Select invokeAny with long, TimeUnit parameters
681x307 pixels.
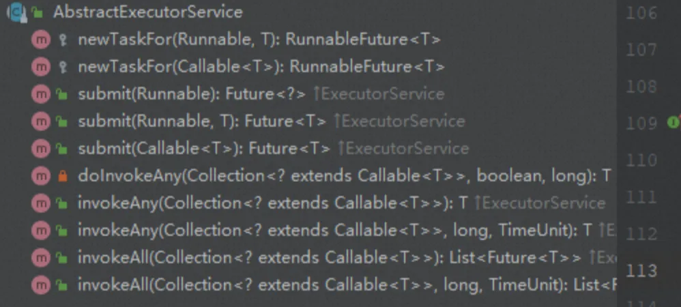[x=334, y=230]
